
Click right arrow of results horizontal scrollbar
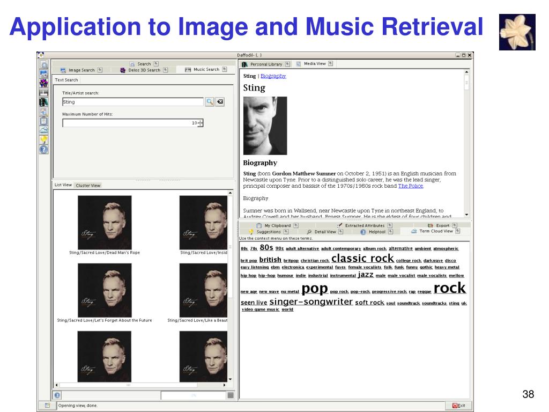(225, 385)
